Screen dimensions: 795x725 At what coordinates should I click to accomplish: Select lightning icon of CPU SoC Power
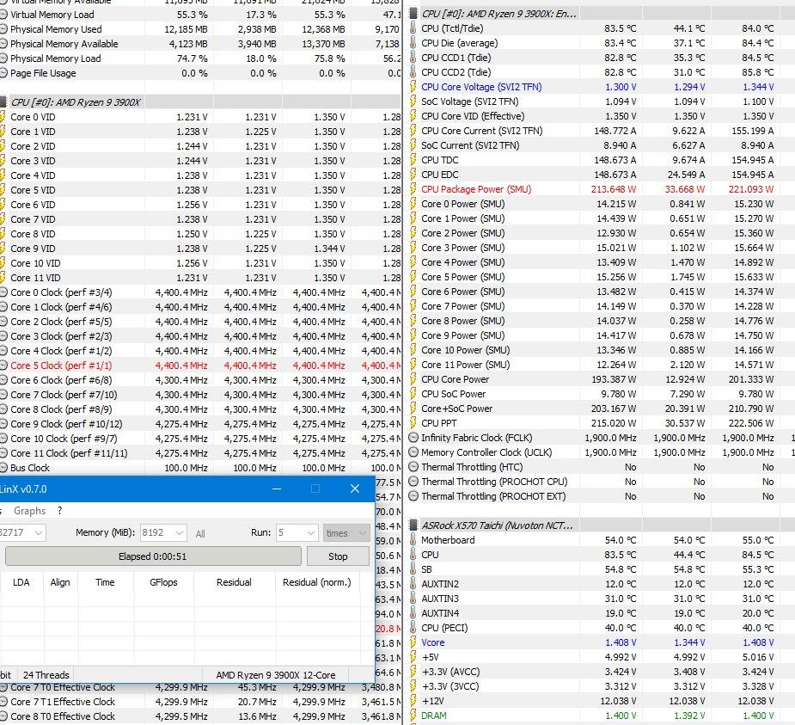tap(413, 394)
